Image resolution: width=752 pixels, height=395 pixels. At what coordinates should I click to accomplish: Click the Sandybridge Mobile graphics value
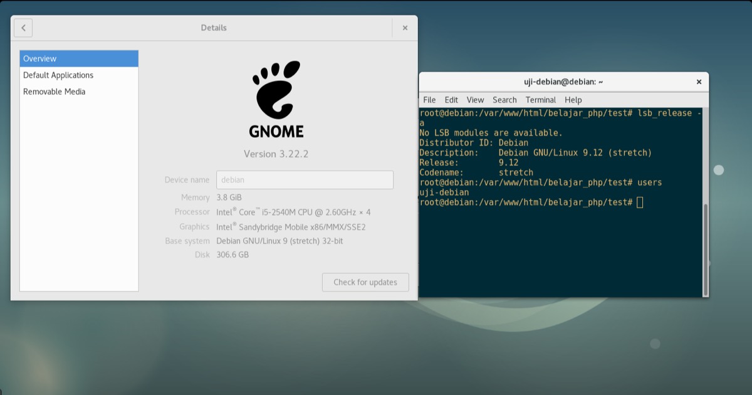[x=291, y=226]
